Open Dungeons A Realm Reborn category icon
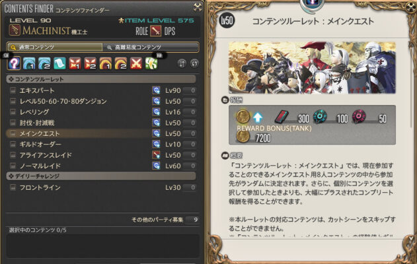Screen dimensions: 417x264 pyautogui.click(x=29, y=63)
